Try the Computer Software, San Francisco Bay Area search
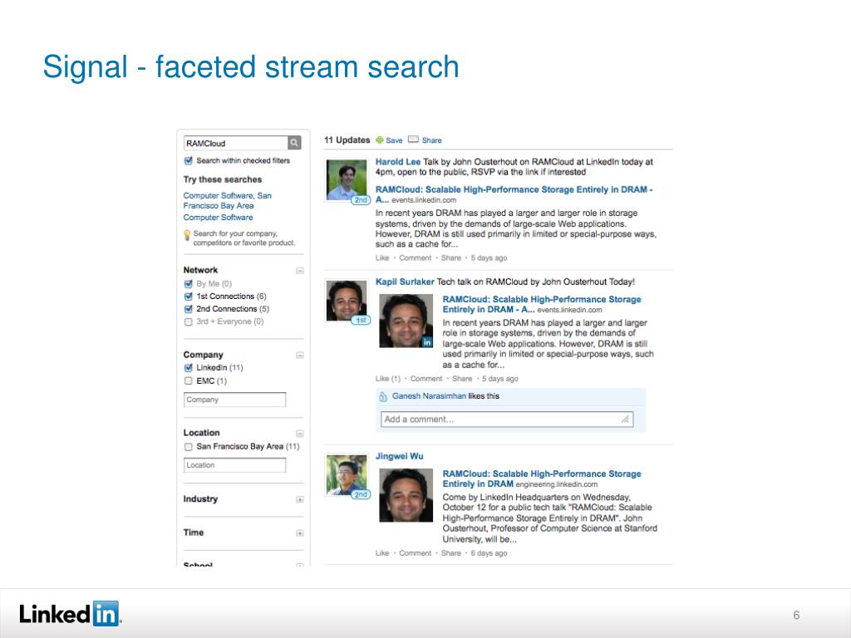 coord(228,200)
